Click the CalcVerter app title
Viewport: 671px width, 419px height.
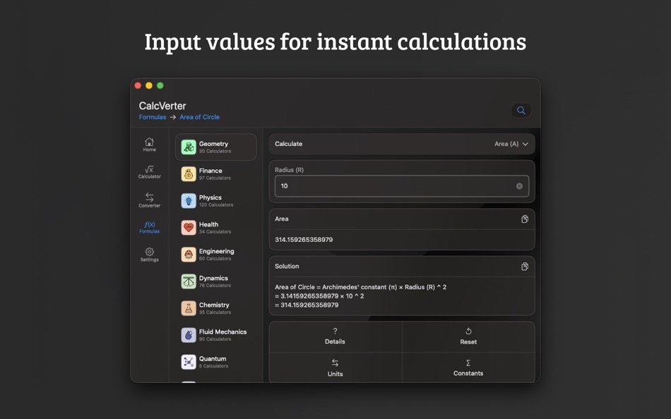(162, 106)
